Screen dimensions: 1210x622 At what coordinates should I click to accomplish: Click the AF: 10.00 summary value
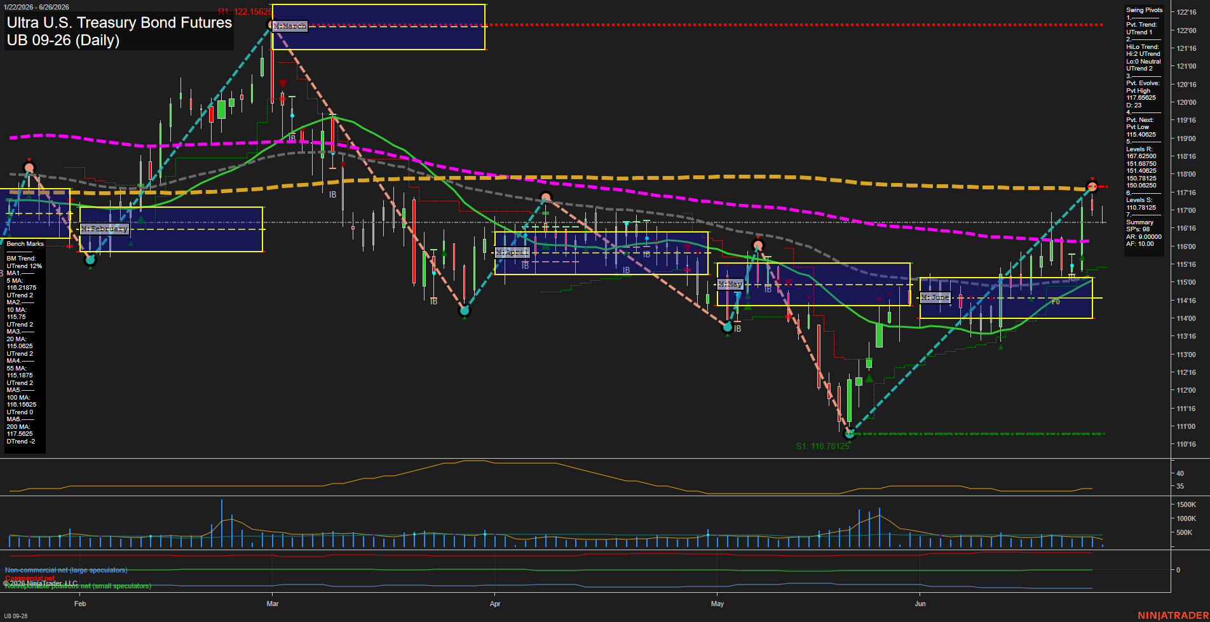click(x=1140, y=244)
